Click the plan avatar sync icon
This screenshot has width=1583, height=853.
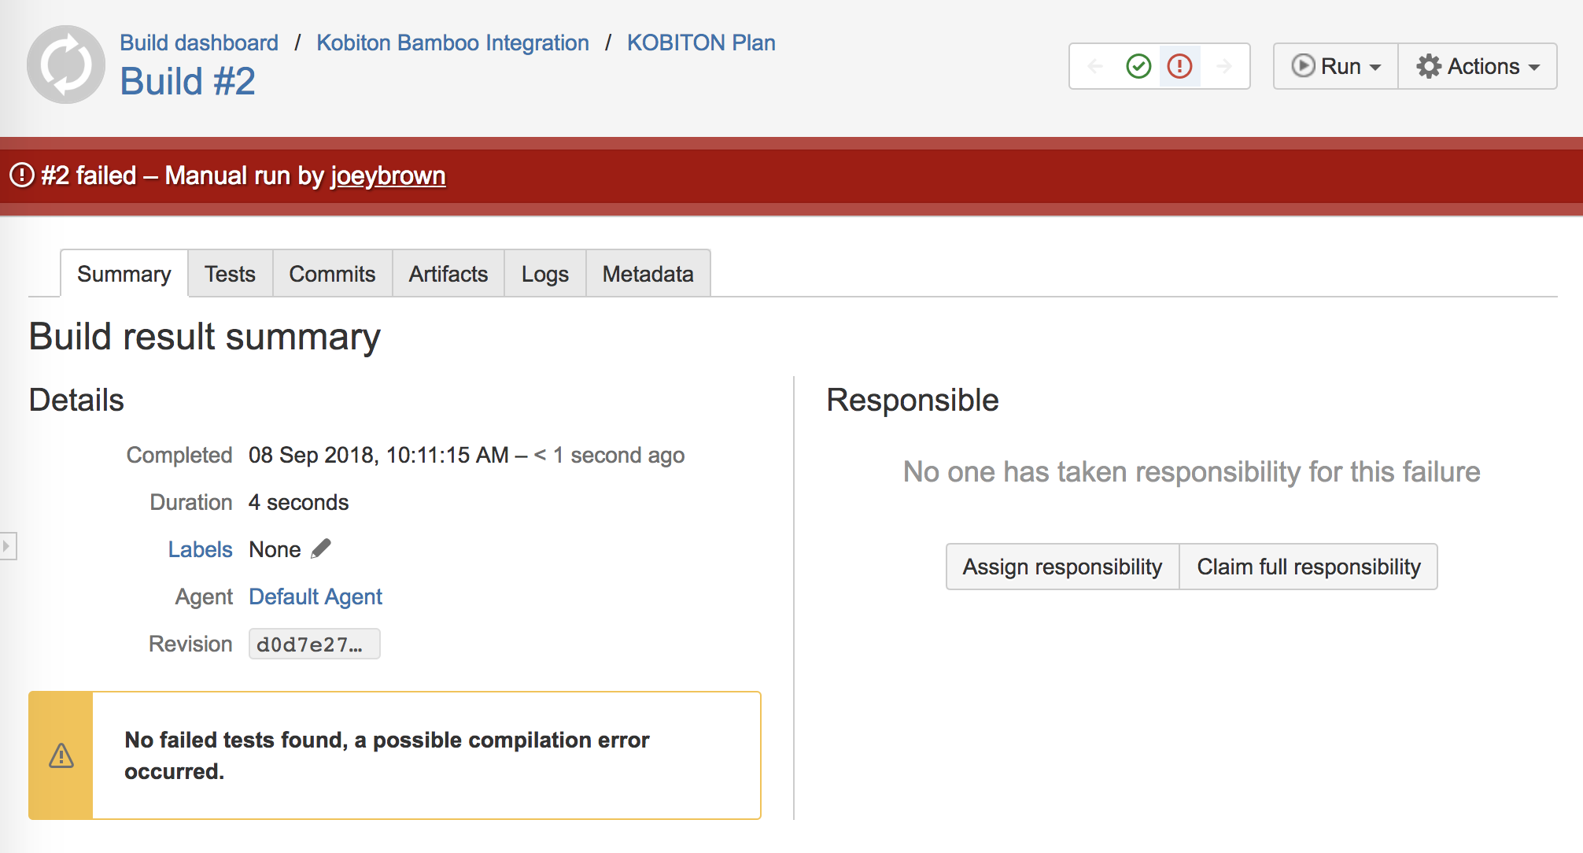point(66,65)
